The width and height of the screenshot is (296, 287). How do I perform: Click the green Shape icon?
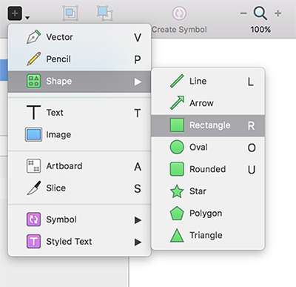(x=33, y=81)
